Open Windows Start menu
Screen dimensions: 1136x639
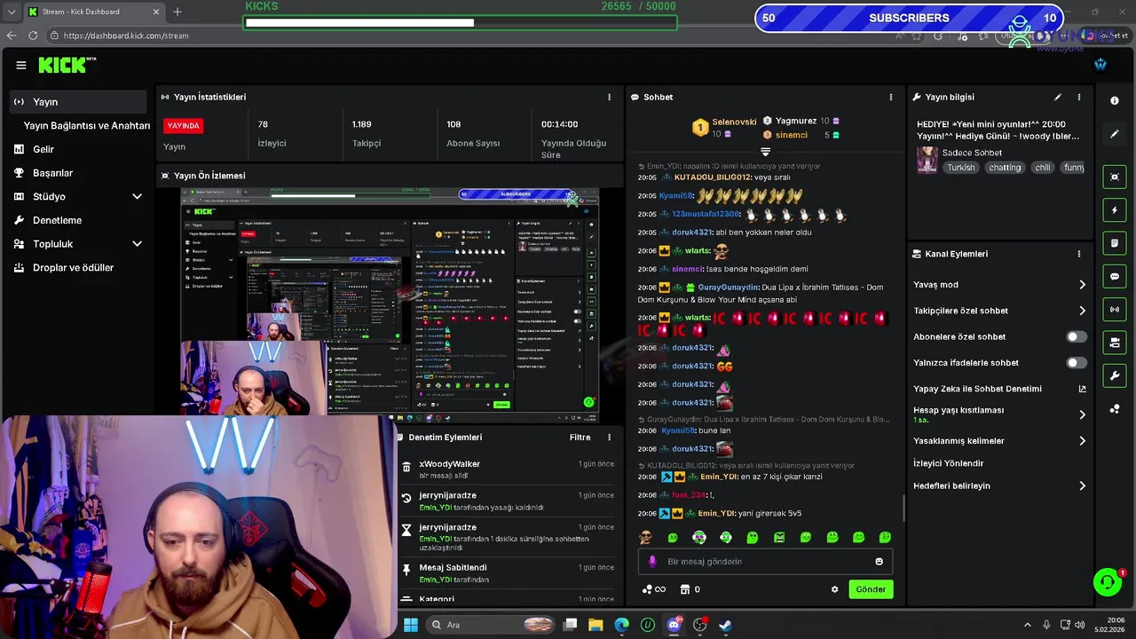pos(411,625)
